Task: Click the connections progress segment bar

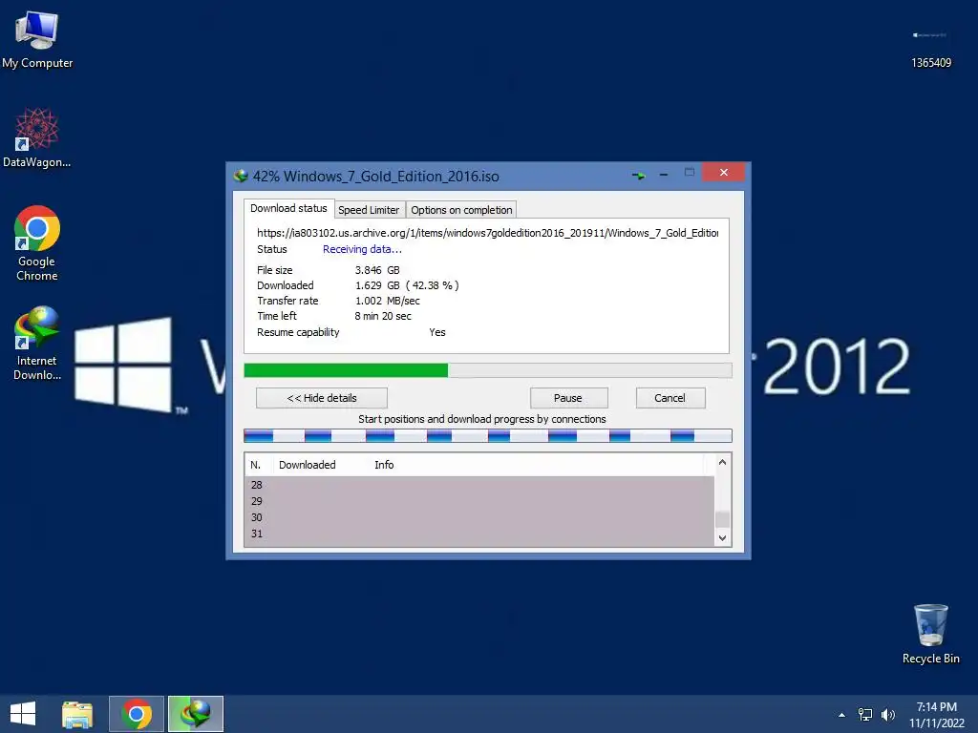Action: [488, 435]
